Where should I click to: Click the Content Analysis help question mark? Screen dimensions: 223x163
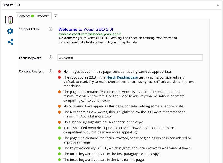pyautogui.click(x=51, y=71)
